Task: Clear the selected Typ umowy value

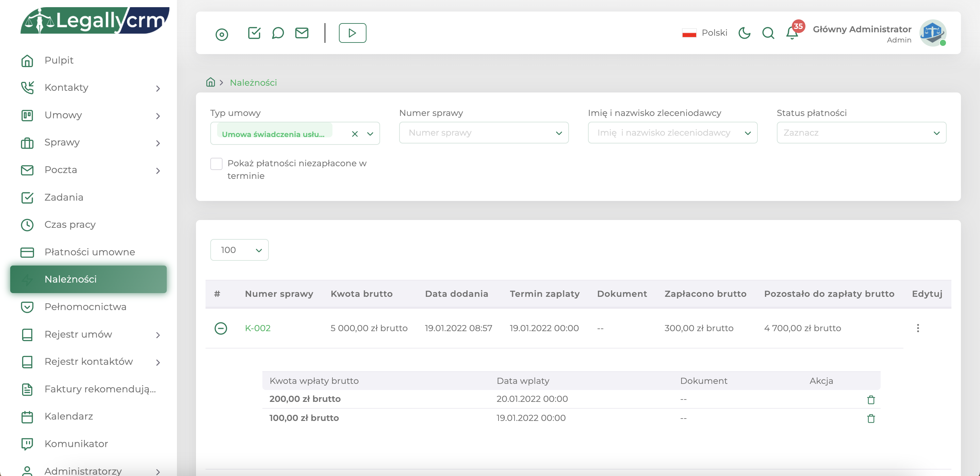Action: pyautogui.click(x=355, y=134)
